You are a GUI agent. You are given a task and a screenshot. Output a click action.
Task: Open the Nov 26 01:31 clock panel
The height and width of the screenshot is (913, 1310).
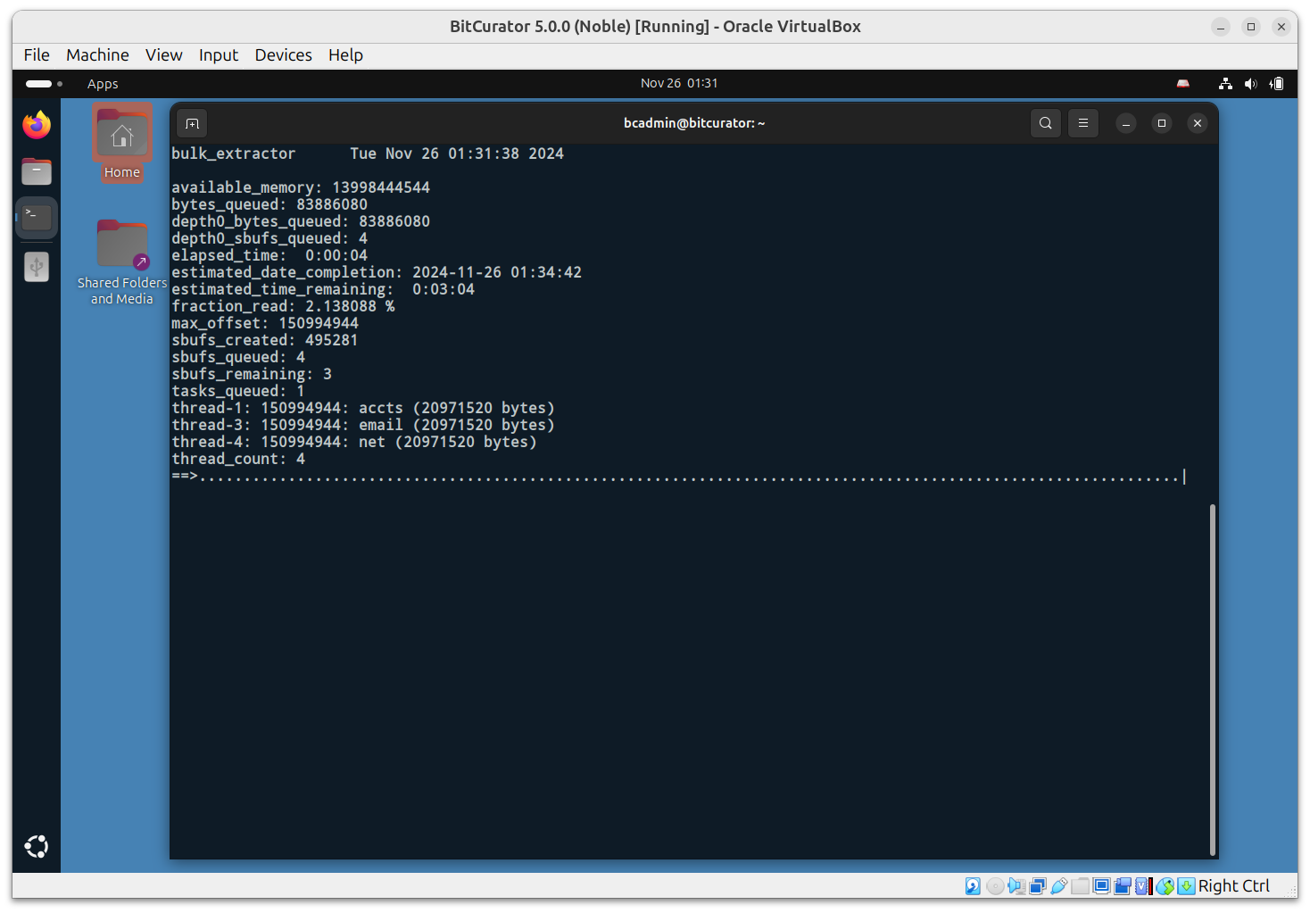(x=679, y=83)
